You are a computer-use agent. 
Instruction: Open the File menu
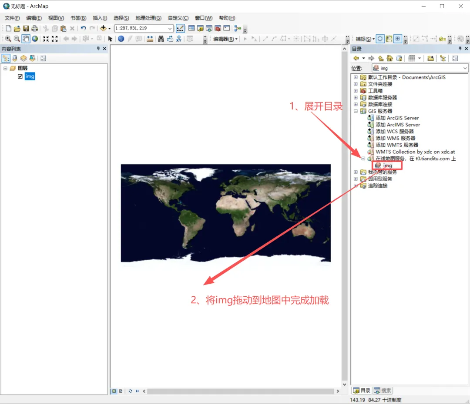[12, 18]
